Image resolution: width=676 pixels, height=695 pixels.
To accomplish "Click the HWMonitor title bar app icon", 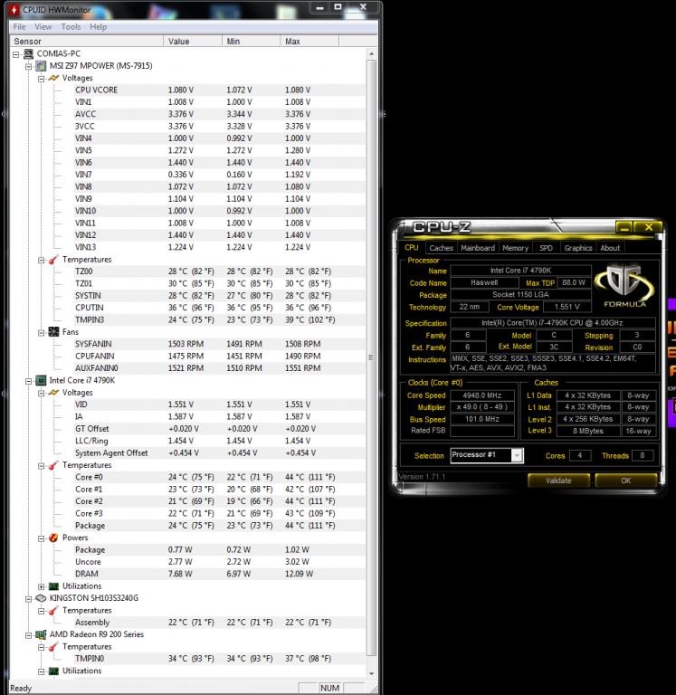I will (x=14, y=9).
